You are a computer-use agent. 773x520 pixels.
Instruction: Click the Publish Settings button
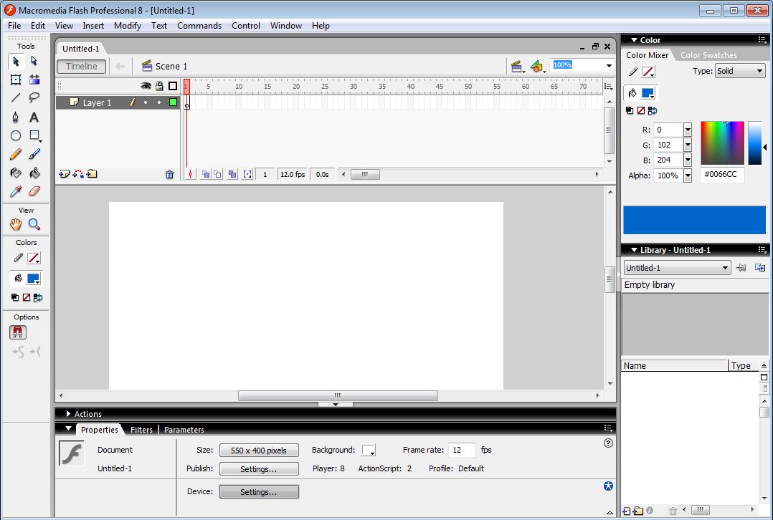click(x=259, y=468)
